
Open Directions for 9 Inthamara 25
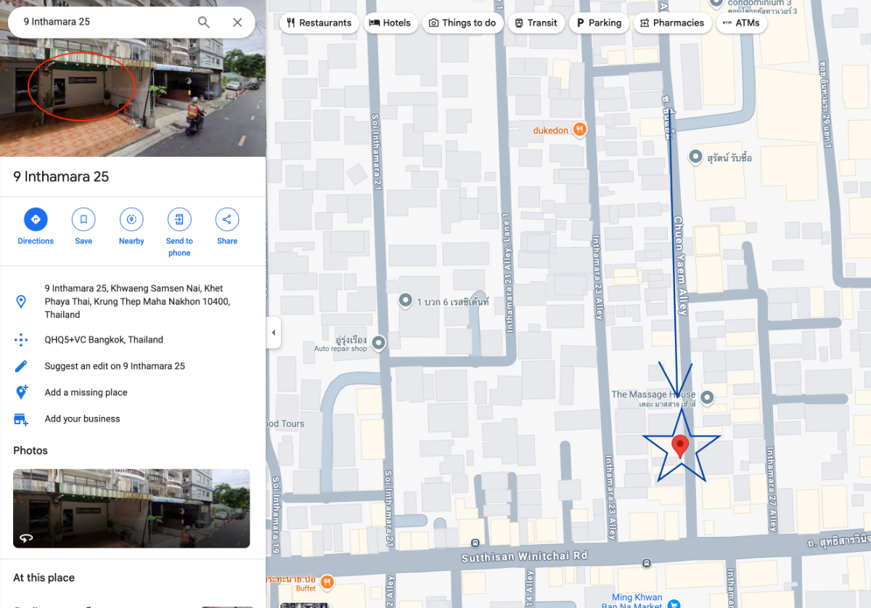click(36, 219)
